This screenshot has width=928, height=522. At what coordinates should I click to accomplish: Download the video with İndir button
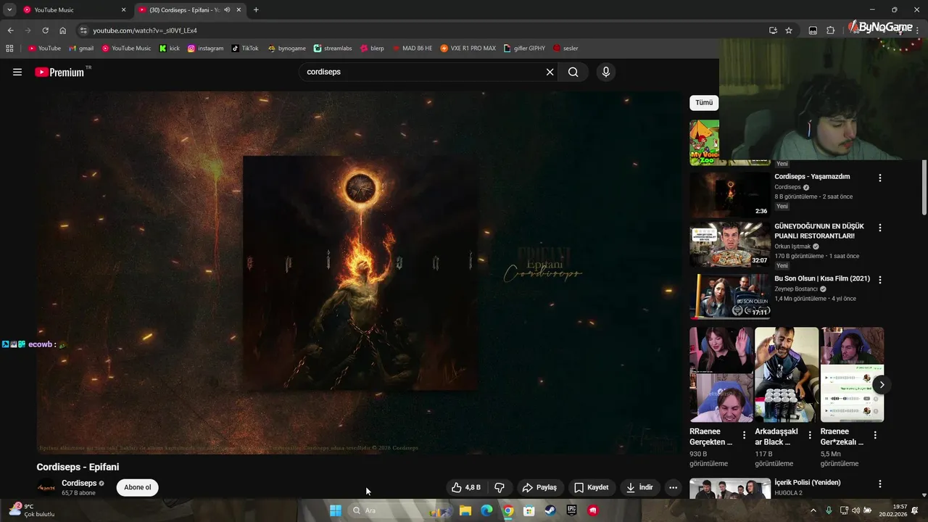[x=640, y=487]
